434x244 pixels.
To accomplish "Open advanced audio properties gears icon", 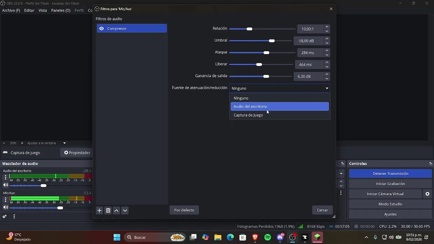I will (4, 217).
